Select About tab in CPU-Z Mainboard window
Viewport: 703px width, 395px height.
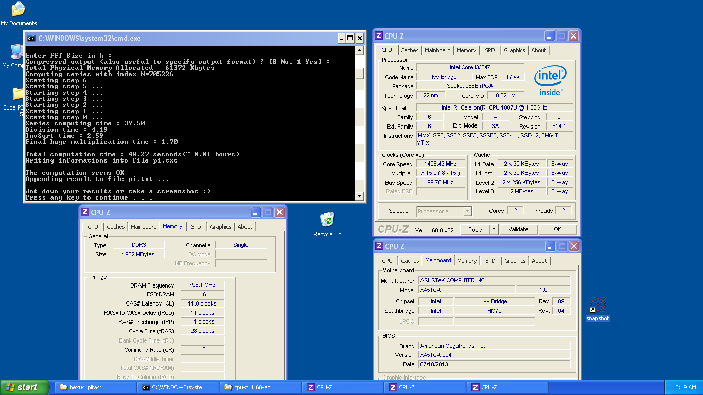539,261
